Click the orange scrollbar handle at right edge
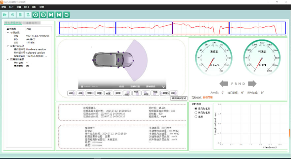Image resolution: width=291 pixels, height=159 pixels. point(290,133)
